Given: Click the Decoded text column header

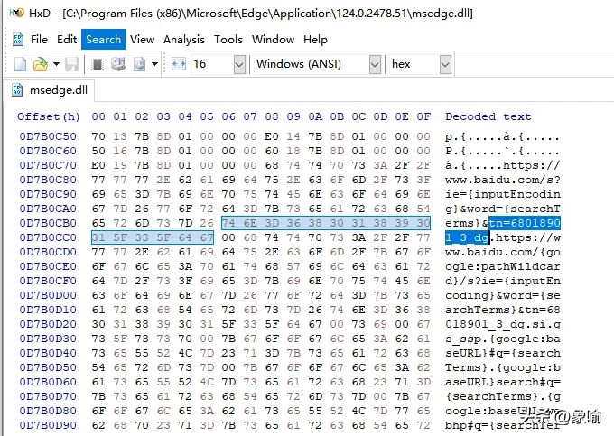Looking at the screenshot, I should tap(488, 116).
